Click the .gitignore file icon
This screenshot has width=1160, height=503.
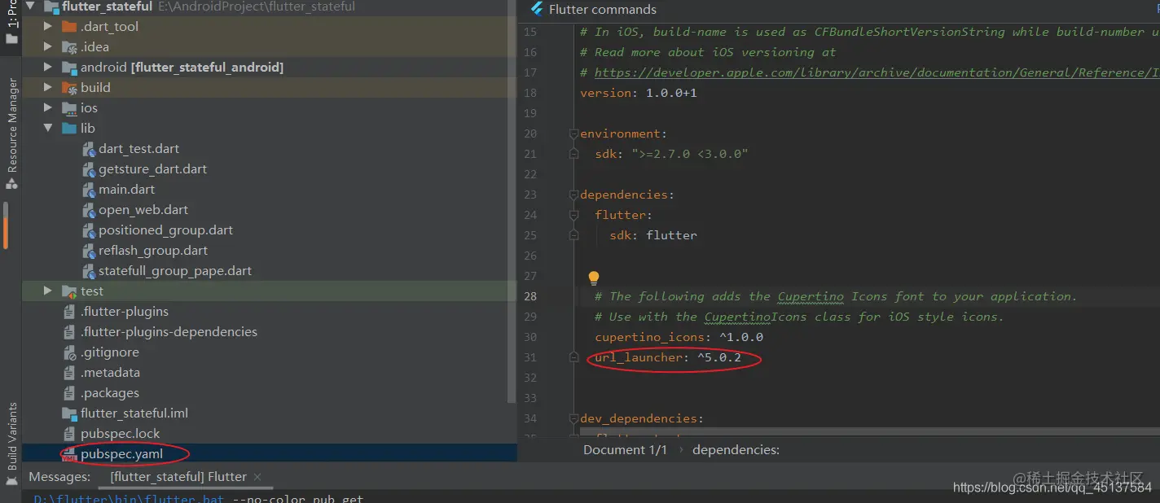click(69, 352)
